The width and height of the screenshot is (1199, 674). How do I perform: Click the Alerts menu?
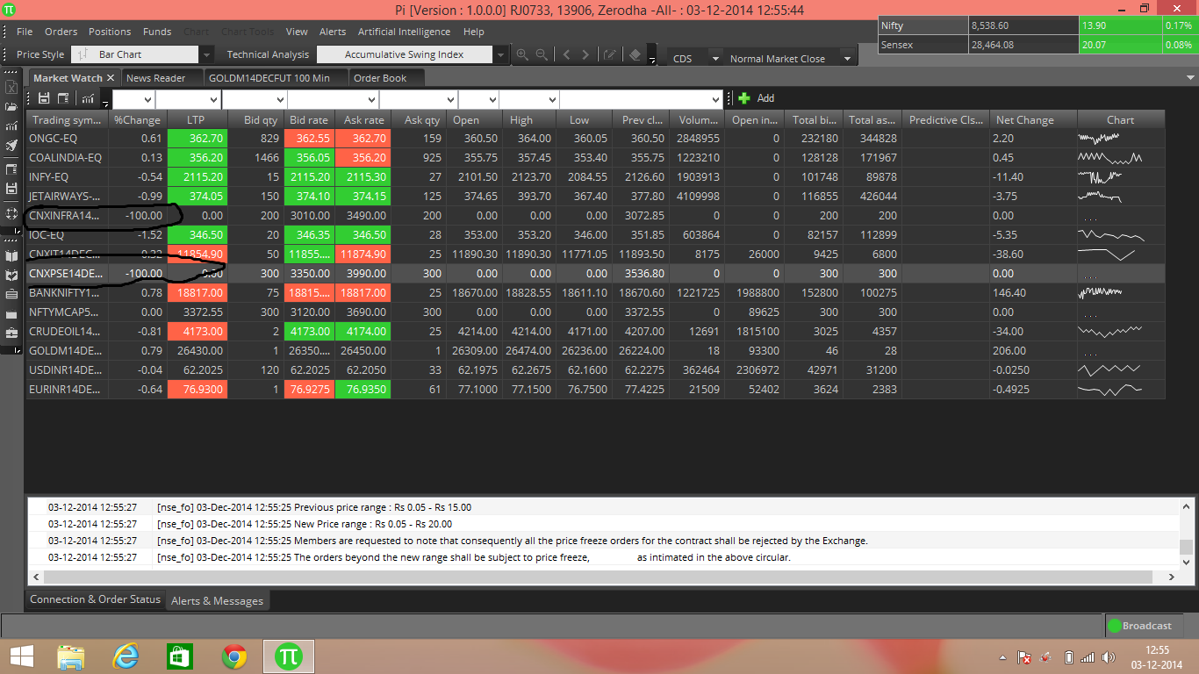[333, 32]
